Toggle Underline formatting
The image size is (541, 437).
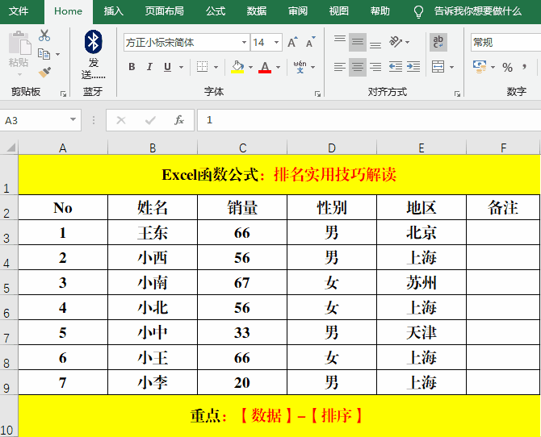[167, 67]
